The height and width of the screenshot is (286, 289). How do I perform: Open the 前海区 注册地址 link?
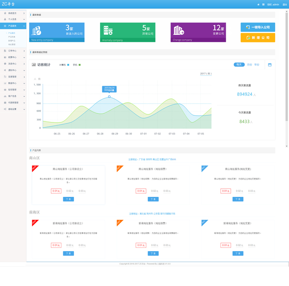(152, 214)
